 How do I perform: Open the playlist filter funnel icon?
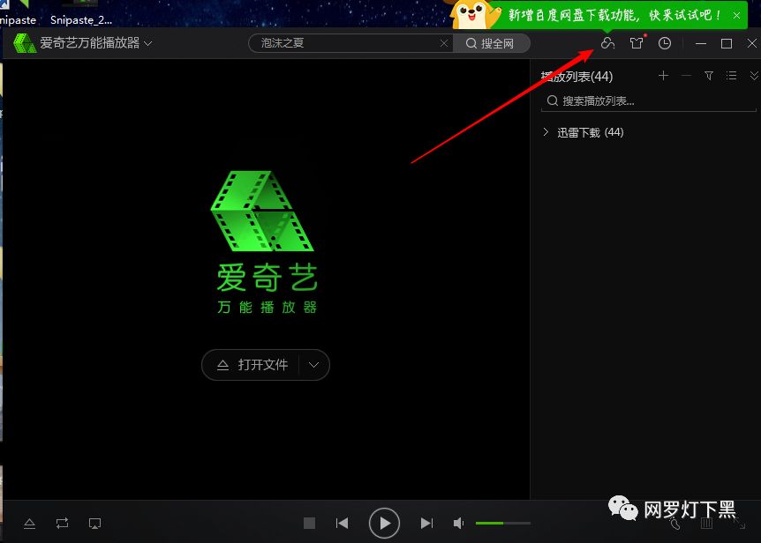(x=709, y=76)
